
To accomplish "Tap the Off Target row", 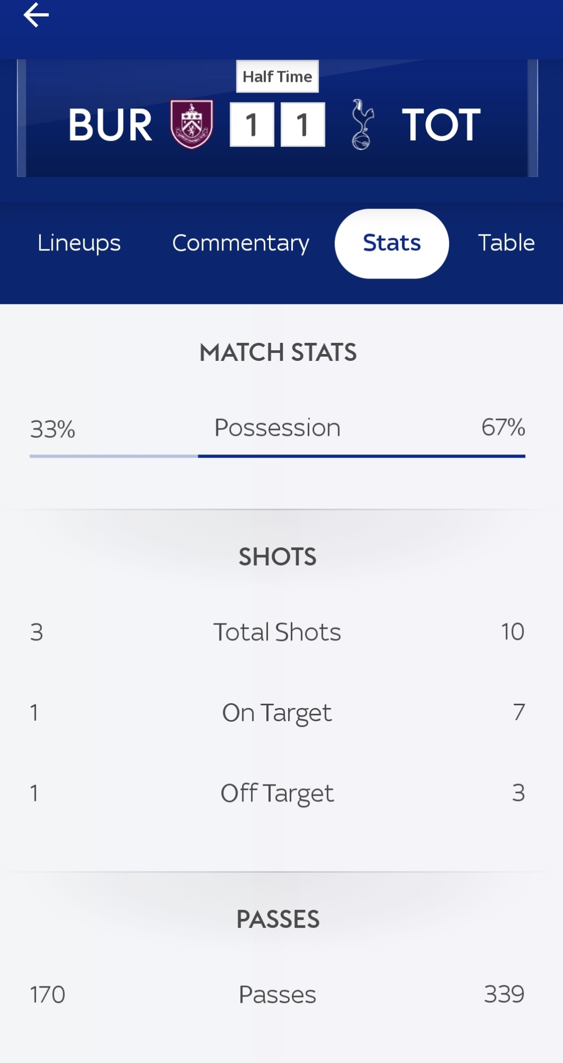I will pos(278,794).
